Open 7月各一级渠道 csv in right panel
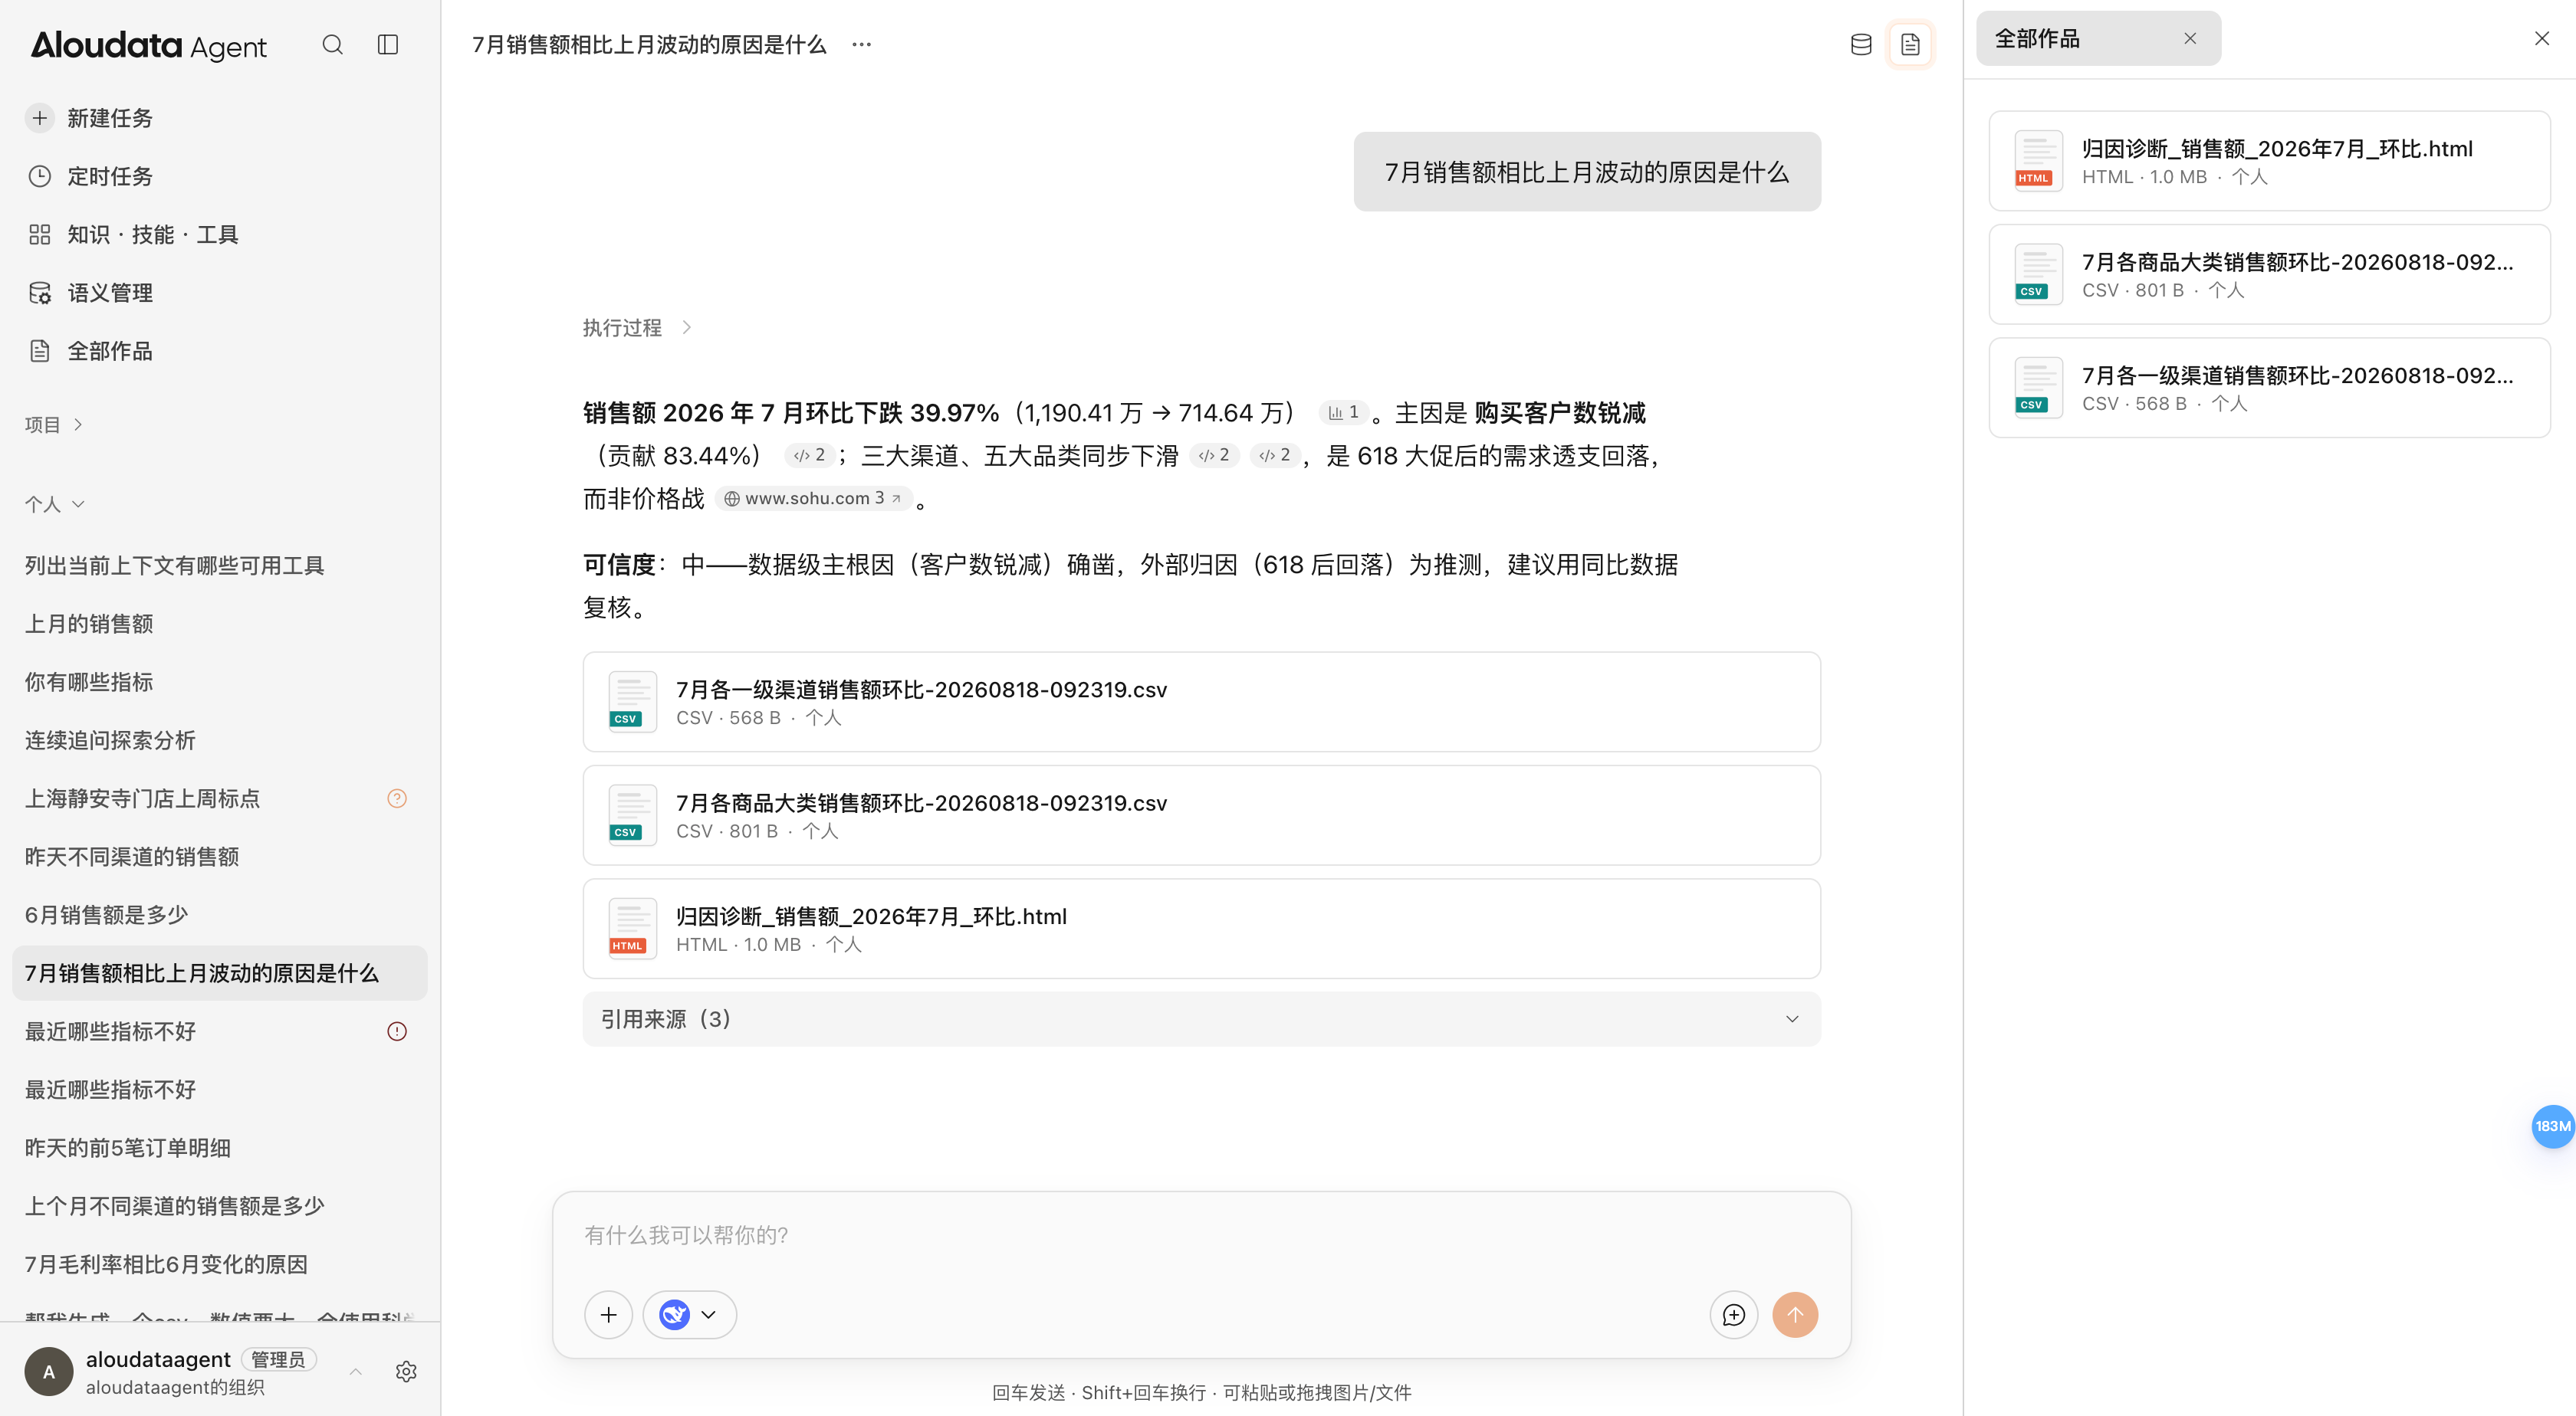Screen dimensions: 2576x1416 coord(2270,388)
